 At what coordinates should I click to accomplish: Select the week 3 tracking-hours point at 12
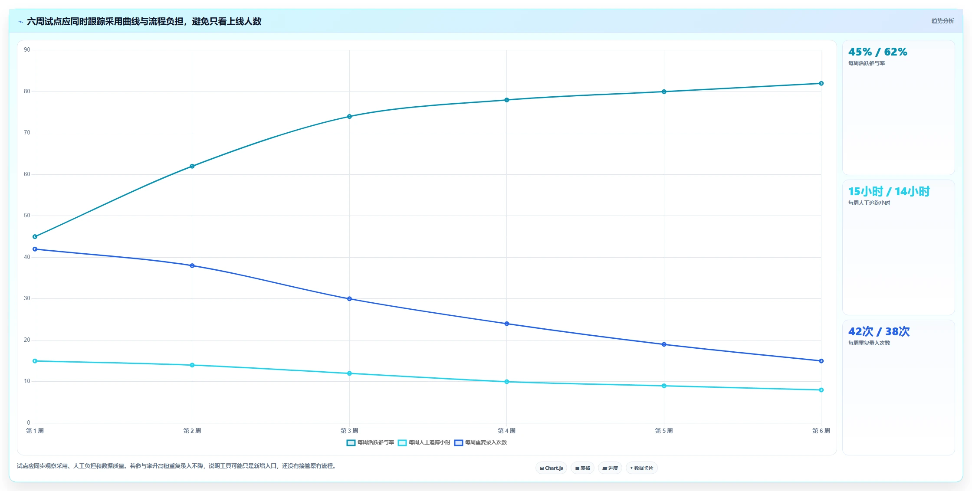tap(349, 373)
